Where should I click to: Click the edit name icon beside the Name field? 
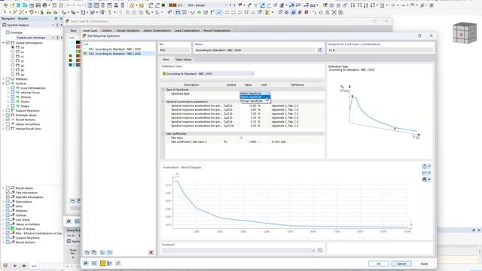[319, 50]
